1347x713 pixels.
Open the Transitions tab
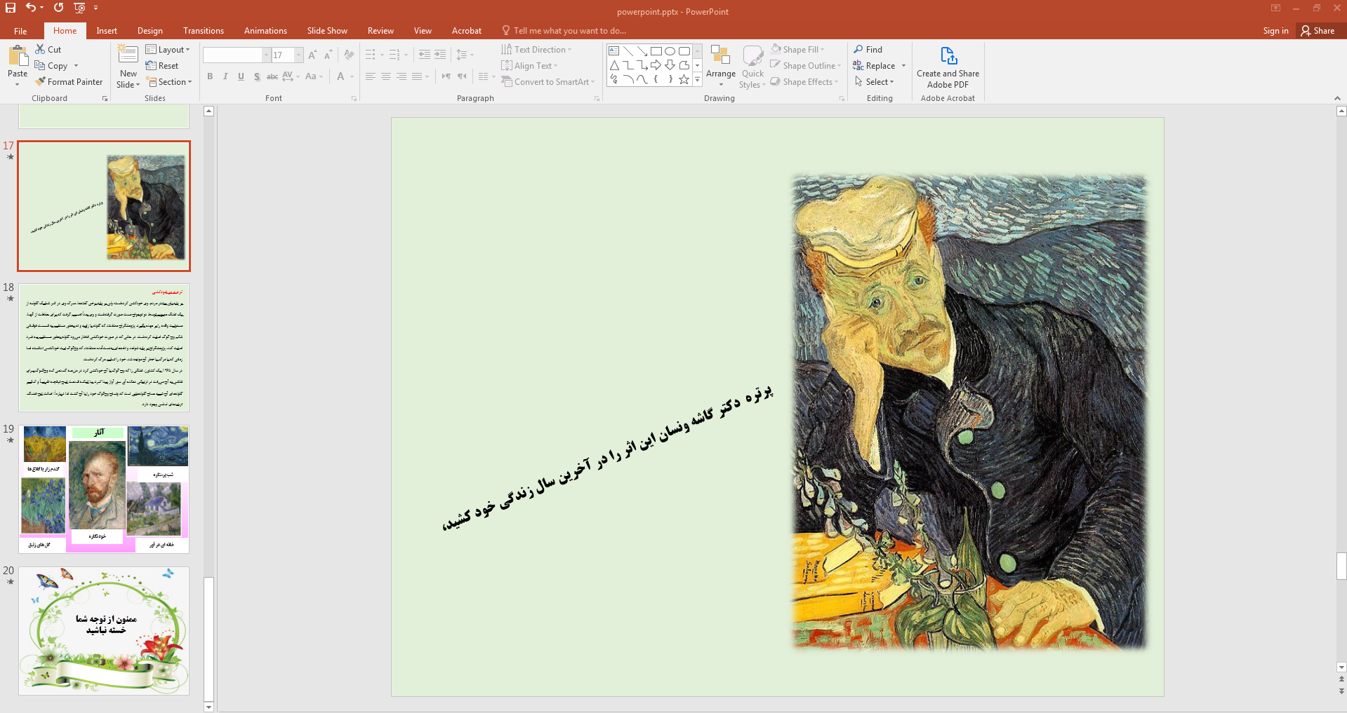pos(204,31)
